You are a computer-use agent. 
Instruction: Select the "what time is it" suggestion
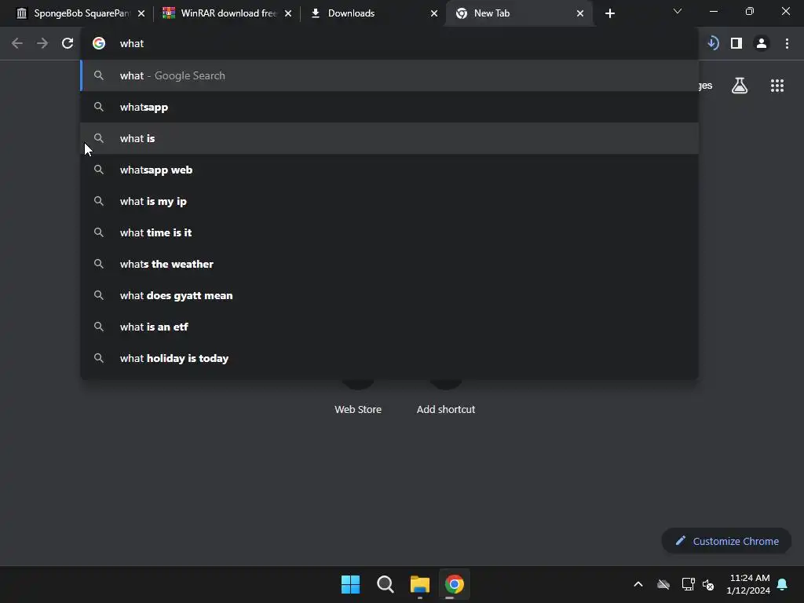click(389, 232)
